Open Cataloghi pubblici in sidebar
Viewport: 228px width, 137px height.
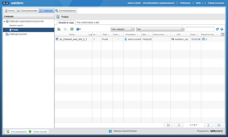[x=18, y=34]
